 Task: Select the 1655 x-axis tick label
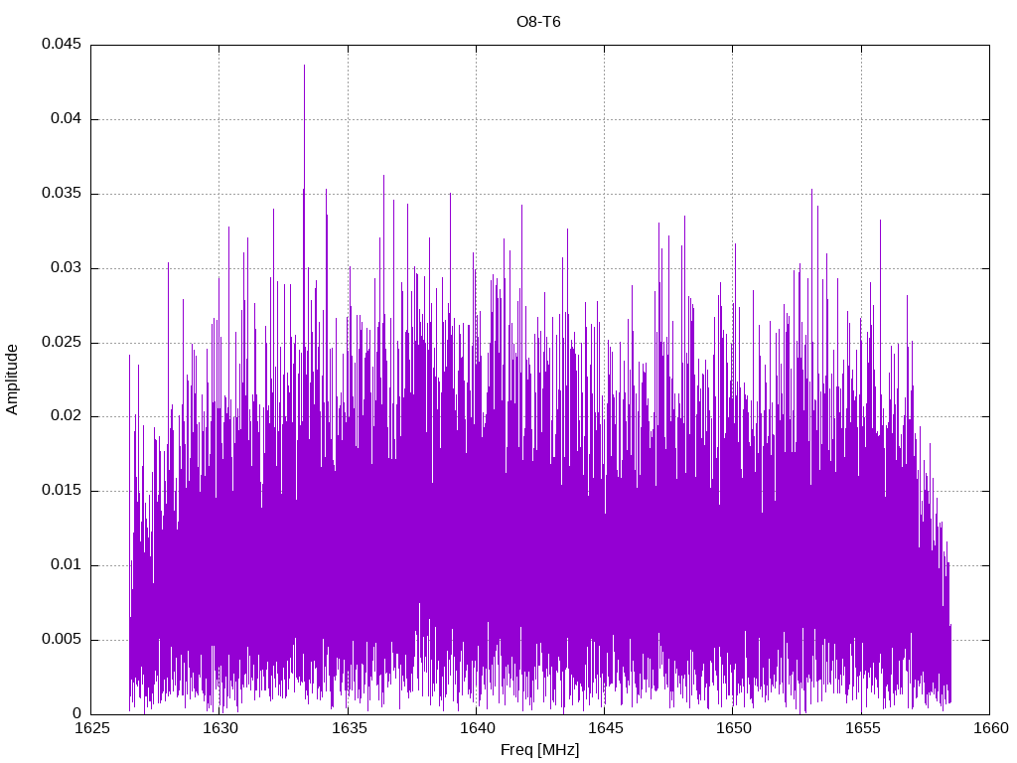pos(860,728)
